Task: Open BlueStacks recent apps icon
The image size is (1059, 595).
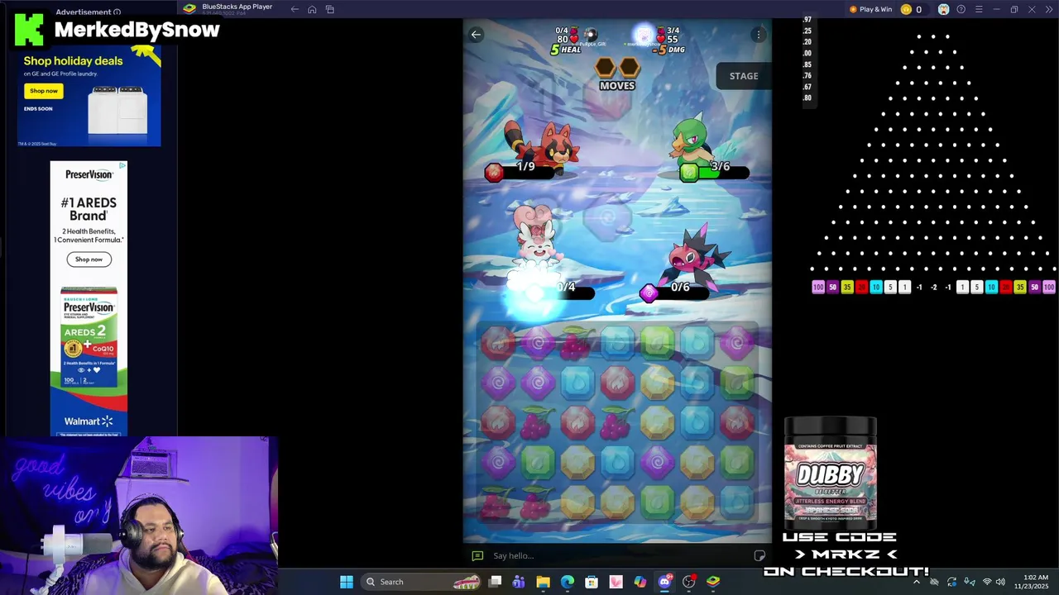Action: point(329,9)
